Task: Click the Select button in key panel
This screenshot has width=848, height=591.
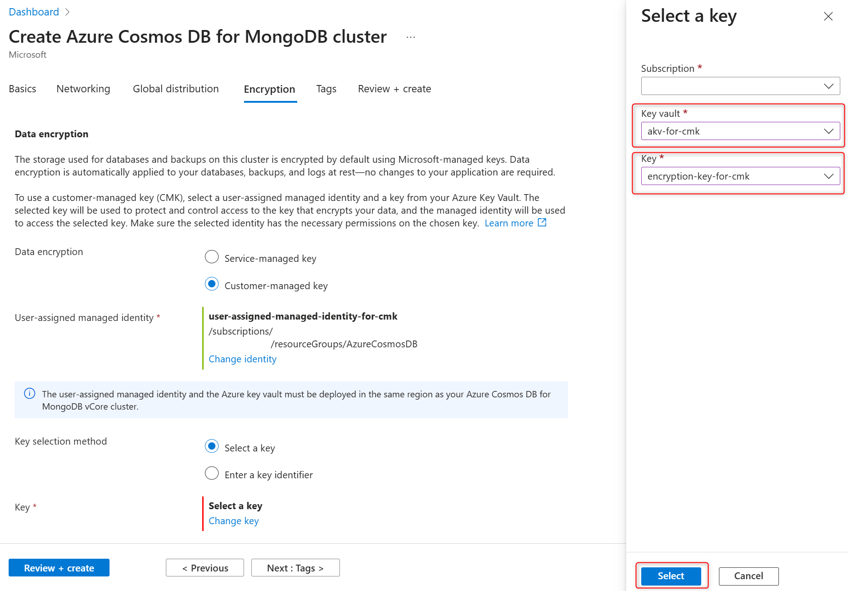Action: [671, 576]
